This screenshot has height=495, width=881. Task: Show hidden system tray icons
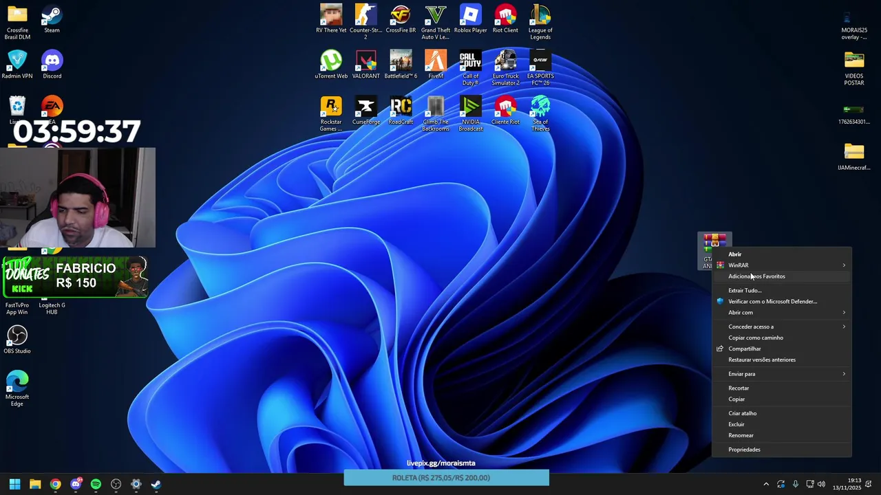(765, 485)
